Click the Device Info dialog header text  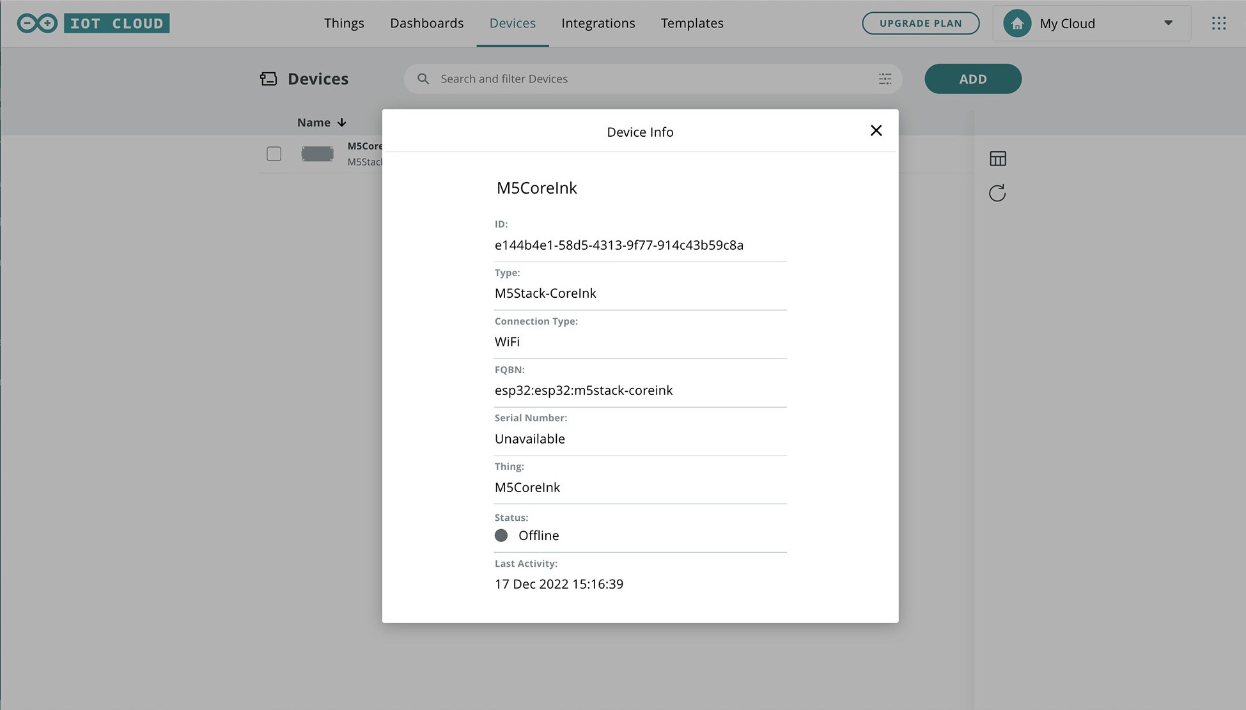click(640, 132)
